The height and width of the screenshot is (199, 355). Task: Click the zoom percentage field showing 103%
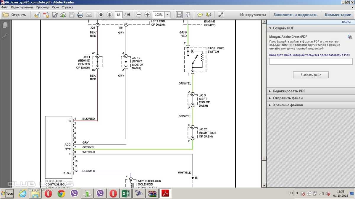point(159,14)
